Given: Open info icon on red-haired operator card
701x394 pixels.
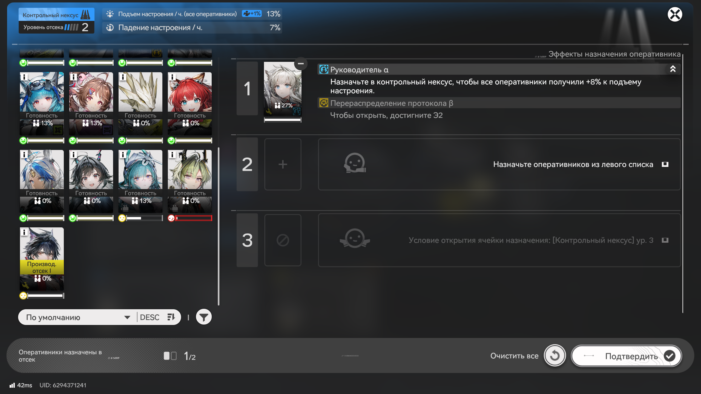Looking at the screenshot, I should pyautogui.click(x=172, y=77).
